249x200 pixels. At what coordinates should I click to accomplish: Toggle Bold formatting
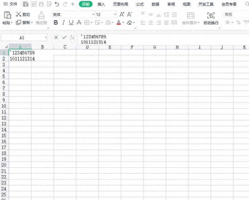click(x=56, y=22)
